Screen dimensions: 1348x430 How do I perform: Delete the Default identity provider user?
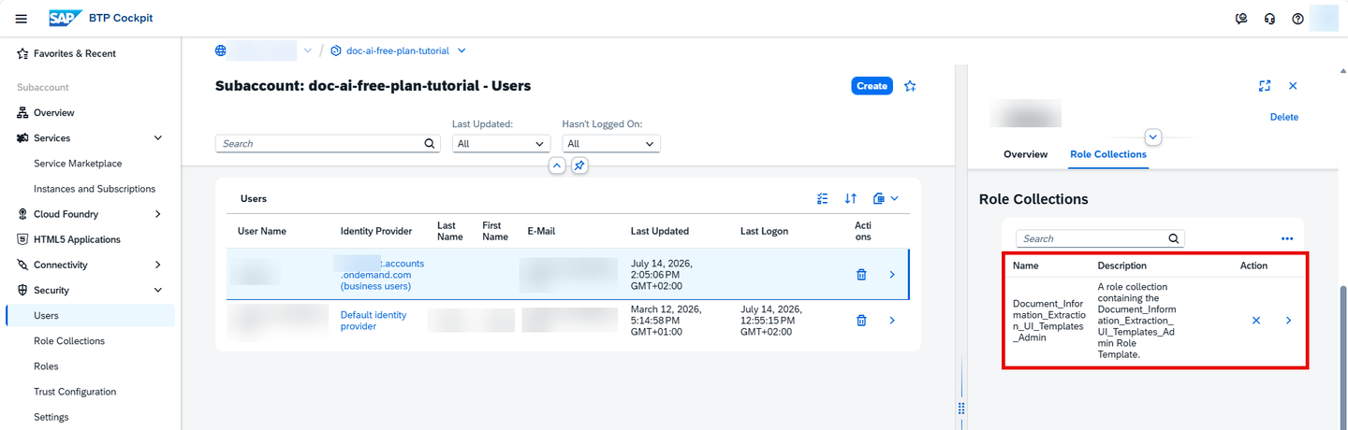[861, 321]
